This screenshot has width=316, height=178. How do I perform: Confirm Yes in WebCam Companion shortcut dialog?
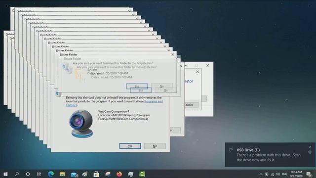[130, 146]
